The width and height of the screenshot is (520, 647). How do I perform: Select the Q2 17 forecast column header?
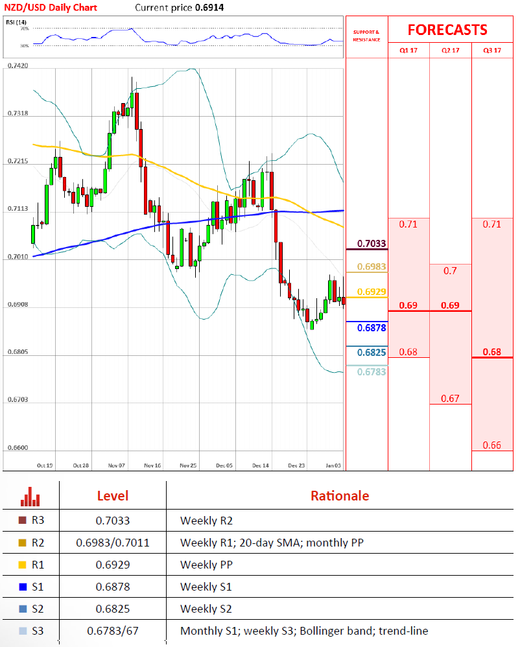point(450,51)
